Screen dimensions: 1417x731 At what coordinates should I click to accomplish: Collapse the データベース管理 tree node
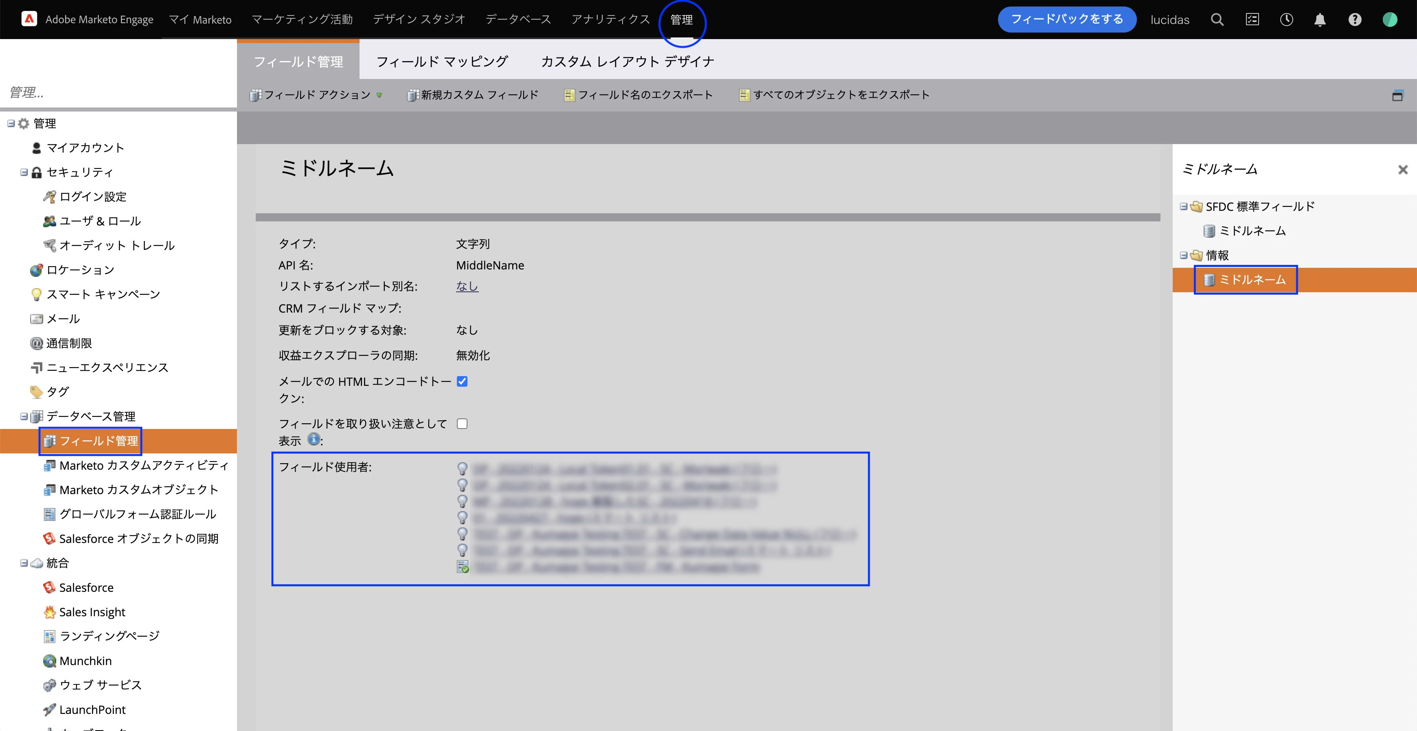tap(24, 416)
